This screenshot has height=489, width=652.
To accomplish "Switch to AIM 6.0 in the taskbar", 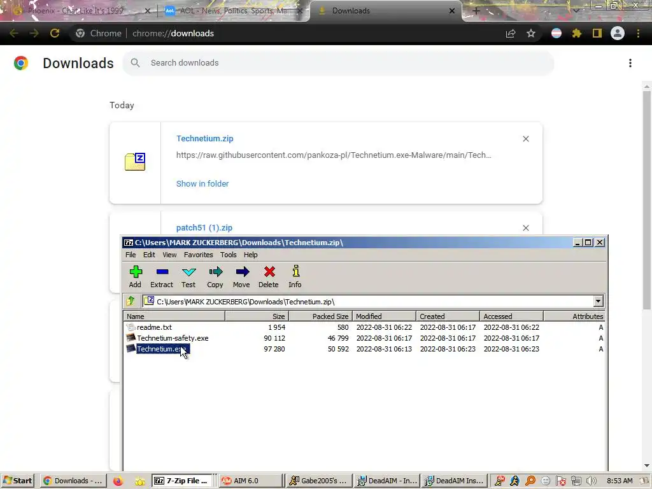I will (x=250, y=481).
